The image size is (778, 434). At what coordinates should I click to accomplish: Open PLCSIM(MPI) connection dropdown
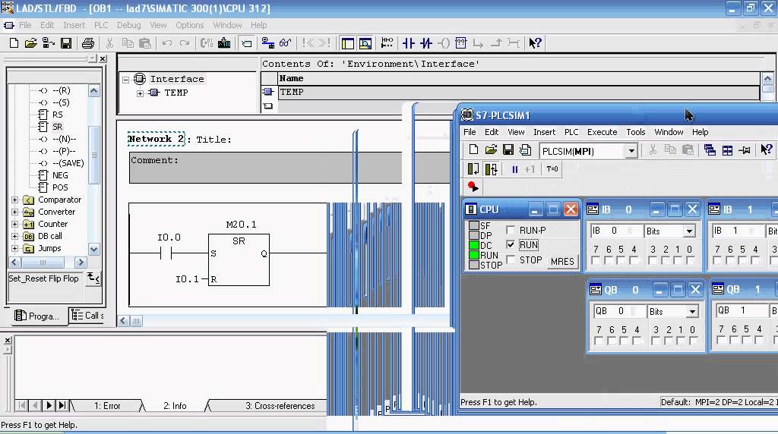(631, 151)
